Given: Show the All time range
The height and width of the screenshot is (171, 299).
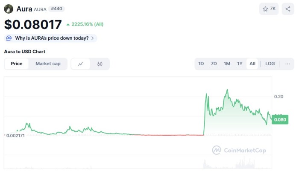Looking at the screenshot, I should [x=252, y=64].
